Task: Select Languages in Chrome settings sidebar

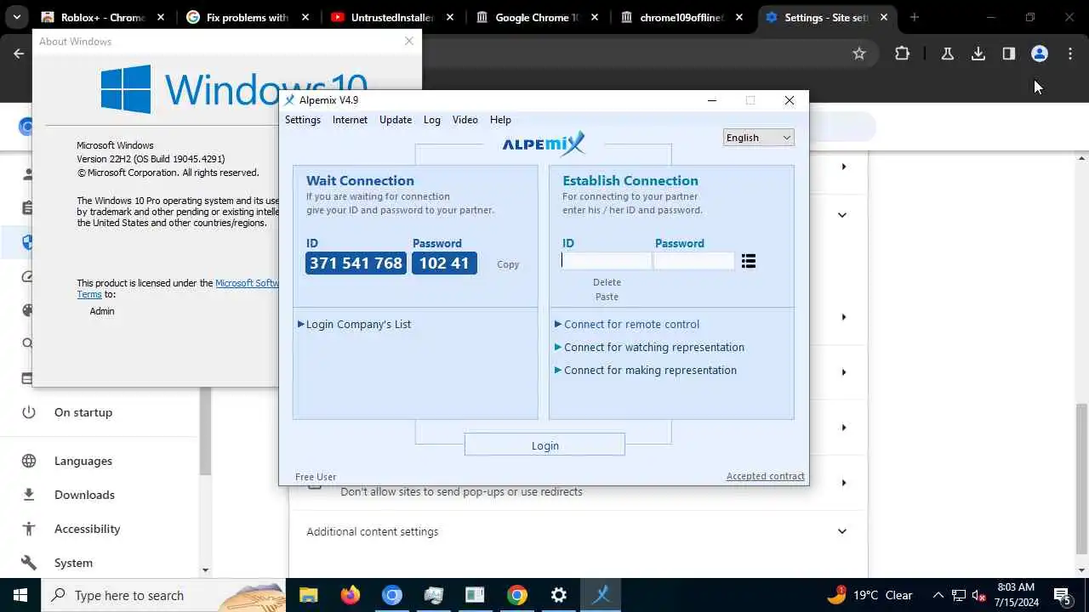Action: tap(83, 461)
